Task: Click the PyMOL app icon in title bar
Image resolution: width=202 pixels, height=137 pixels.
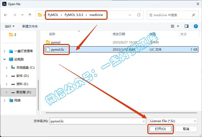Action: tap(4, 4)
